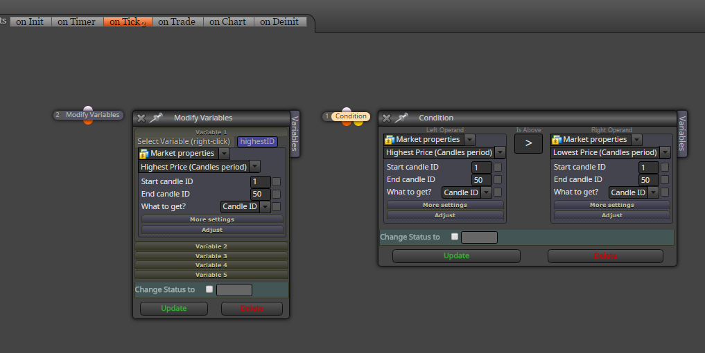This screenshot has width=705, height=353.
Task: Click the orange output connector under Modify Variables block
Action: (x=88, y=122)
